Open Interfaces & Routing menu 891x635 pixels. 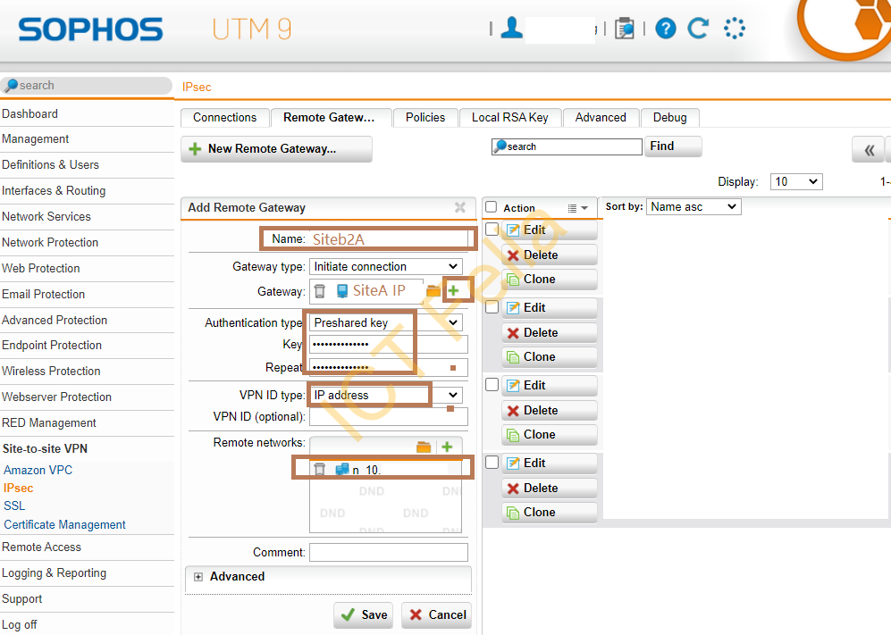coord(54,191)
